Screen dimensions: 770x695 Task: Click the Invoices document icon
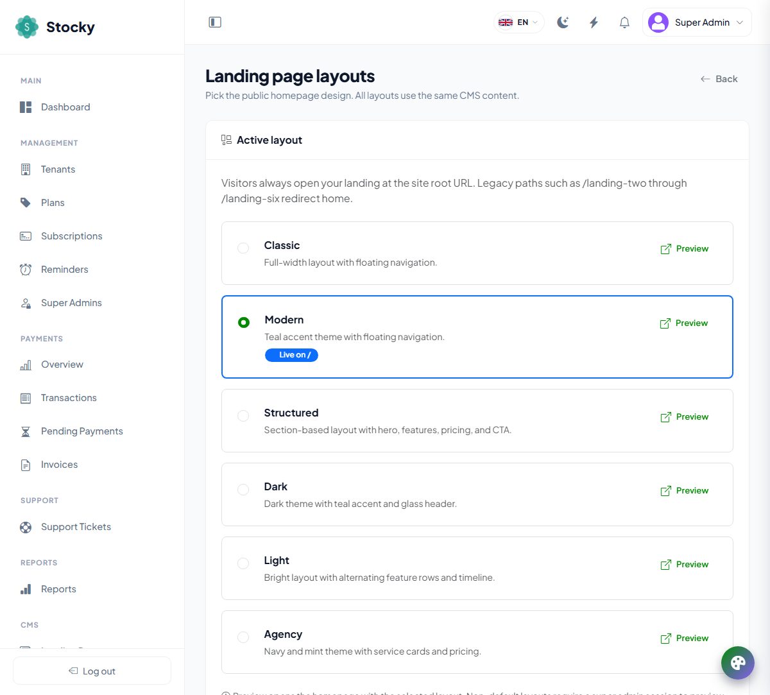pos(26,465)
